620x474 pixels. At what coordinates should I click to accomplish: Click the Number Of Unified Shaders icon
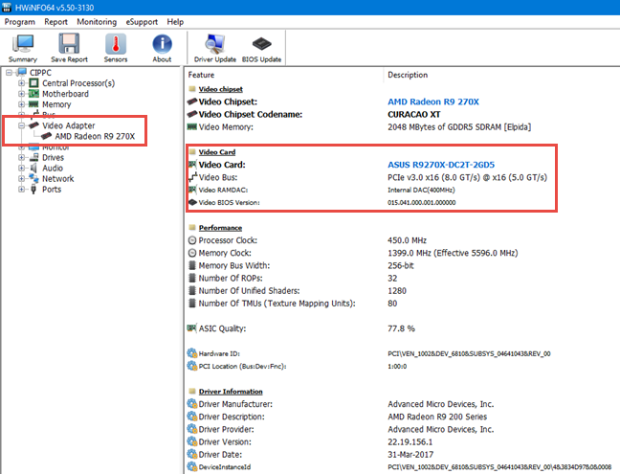(192, 290)
